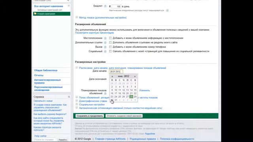
Task: Select day 10 in January calendar
Action: click(116, 90)
